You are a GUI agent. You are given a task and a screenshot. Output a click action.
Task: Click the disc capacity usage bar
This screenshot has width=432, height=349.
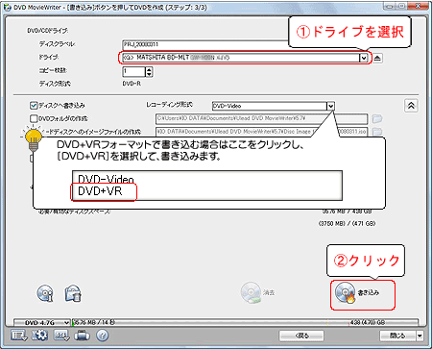coord(245,322)
